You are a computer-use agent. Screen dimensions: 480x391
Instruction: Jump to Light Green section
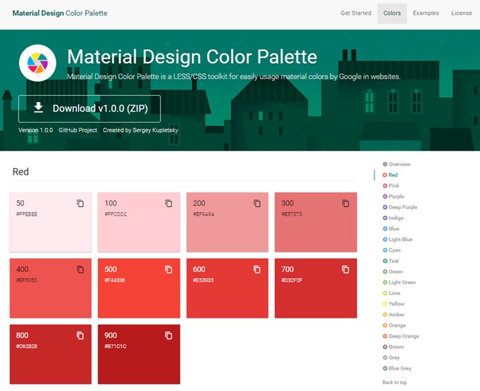tap(403, 282)
